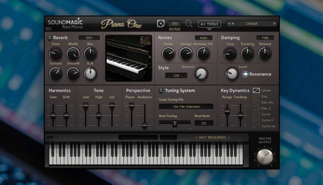Open the A.I. TOOLS panel
Viewport: 323px width, 185px height.
[x=209, y=24]
